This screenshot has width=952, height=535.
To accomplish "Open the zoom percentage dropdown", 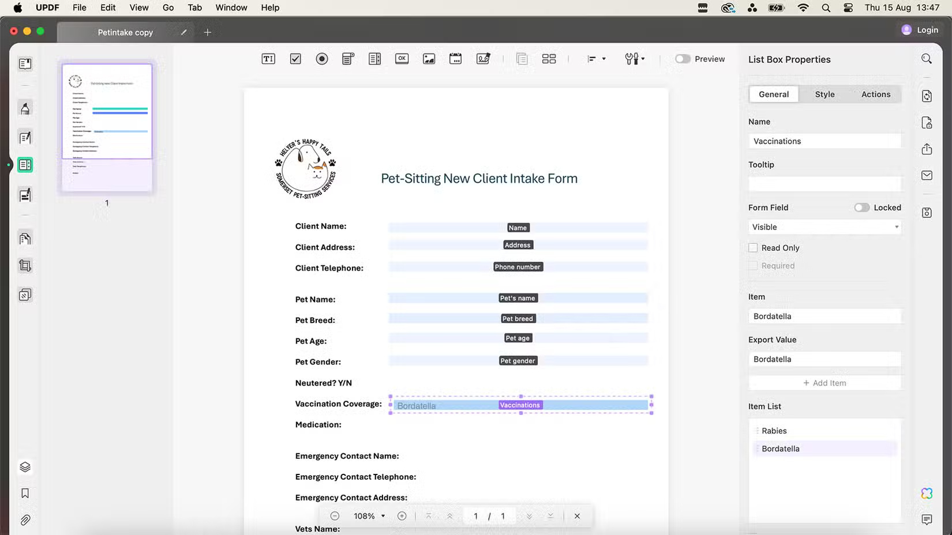I will click(x=369, y=516).
